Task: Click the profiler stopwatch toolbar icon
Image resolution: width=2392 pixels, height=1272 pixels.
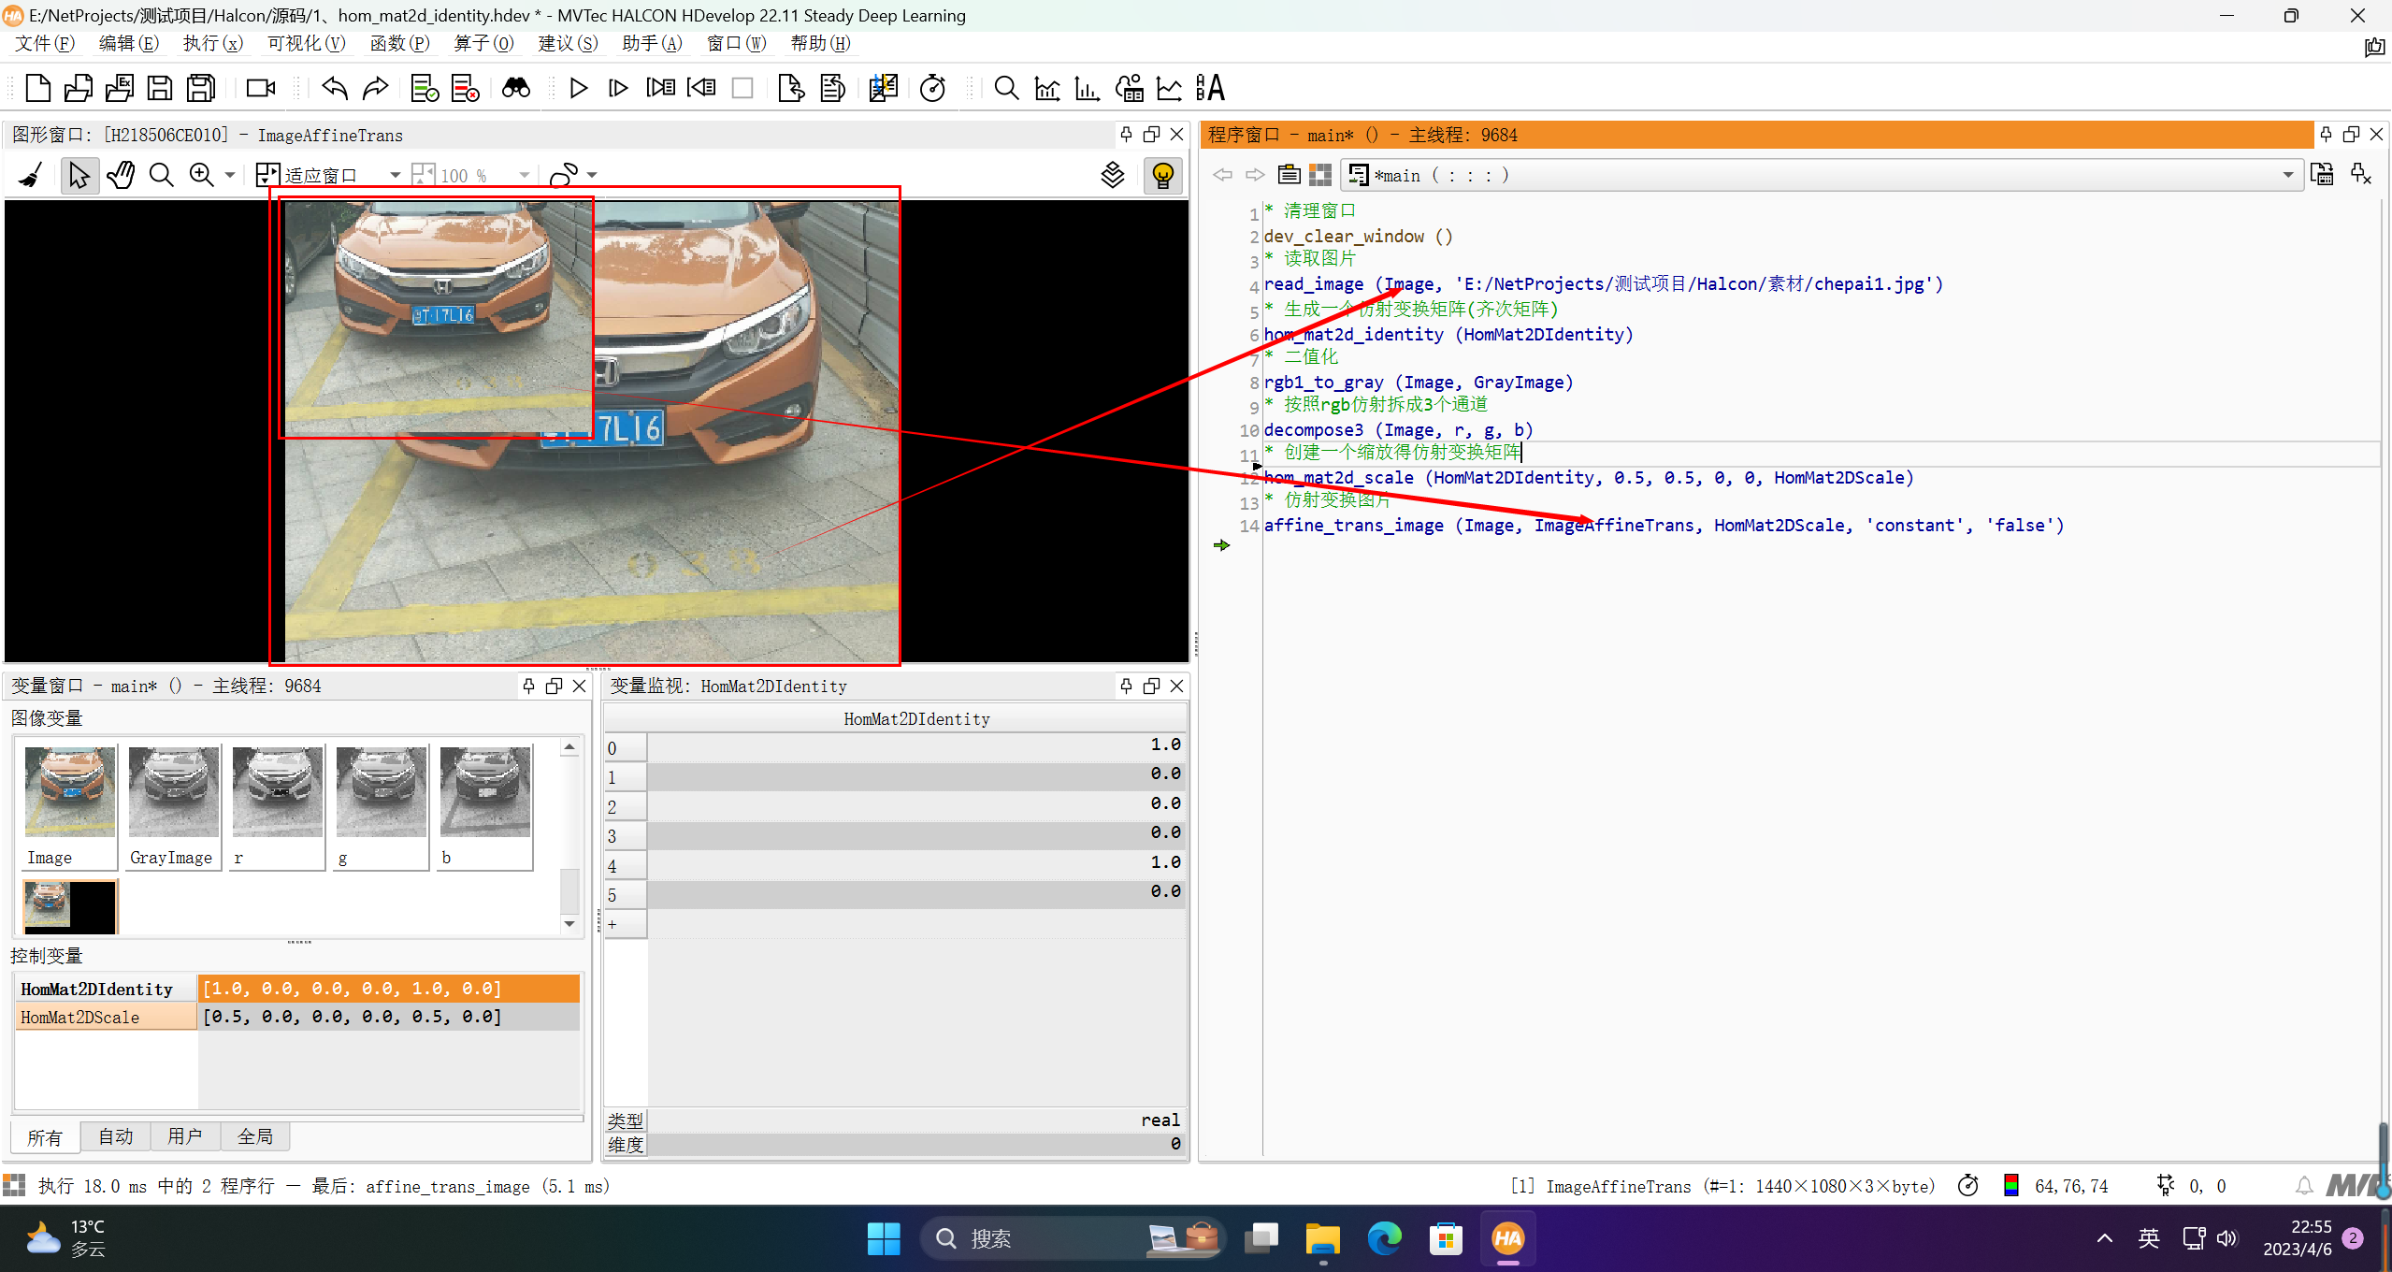Action: [932, 88]
